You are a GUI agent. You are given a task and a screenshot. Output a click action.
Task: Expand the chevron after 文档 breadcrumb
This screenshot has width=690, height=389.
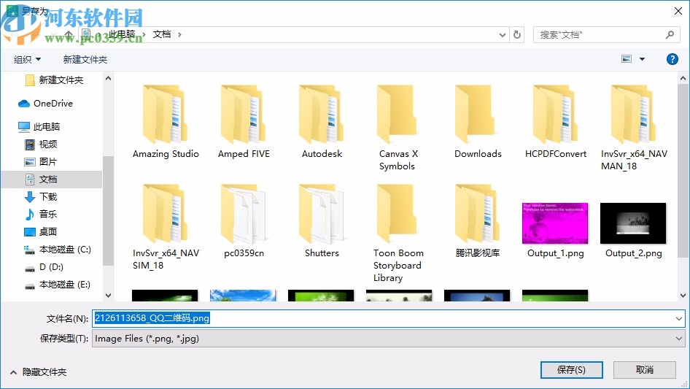click(179, 34)
